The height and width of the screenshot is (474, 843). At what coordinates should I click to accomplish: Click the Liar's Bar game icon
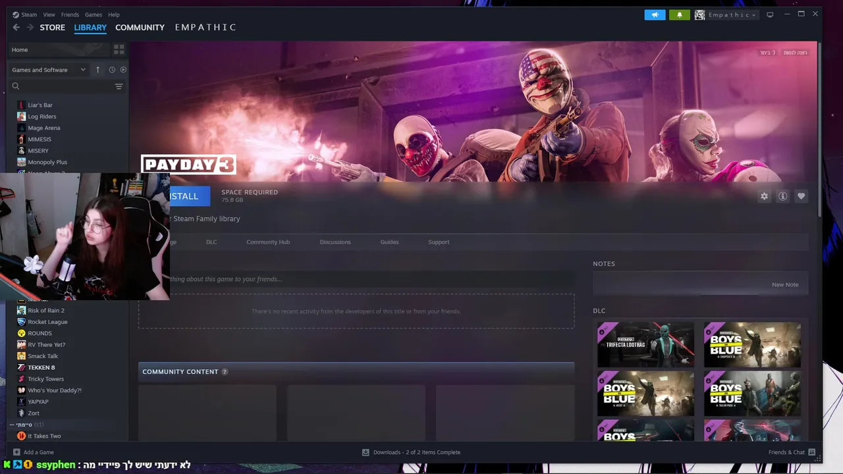[x=21, y=105]
